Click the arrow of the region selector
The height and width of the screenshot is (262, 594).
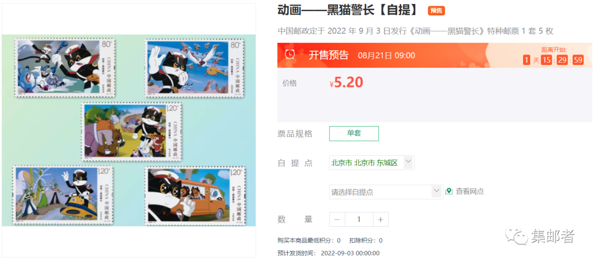408,162
